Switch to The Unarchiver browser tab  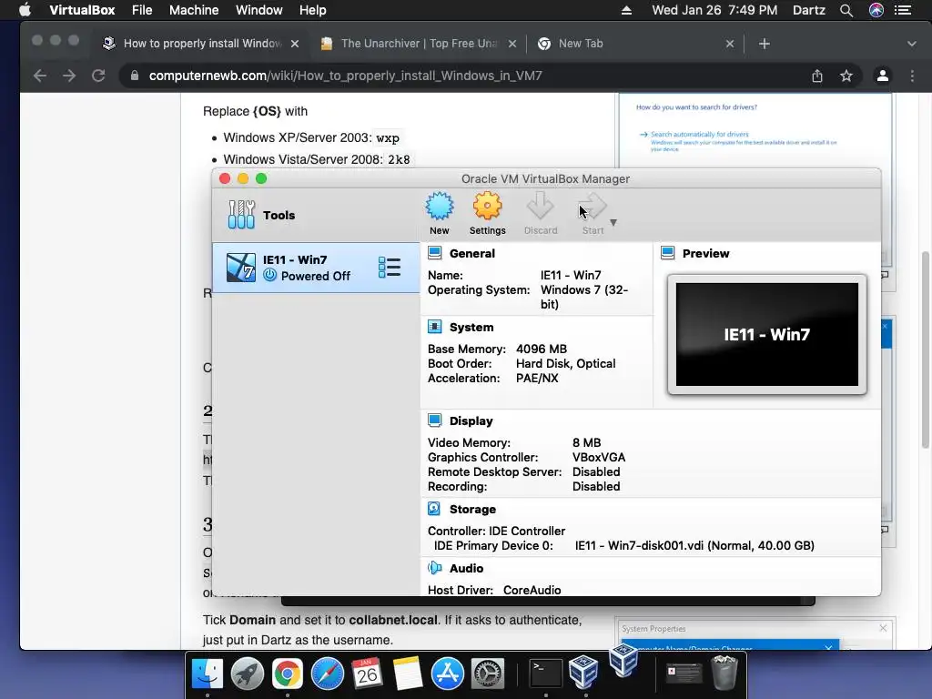coord(417,44)
